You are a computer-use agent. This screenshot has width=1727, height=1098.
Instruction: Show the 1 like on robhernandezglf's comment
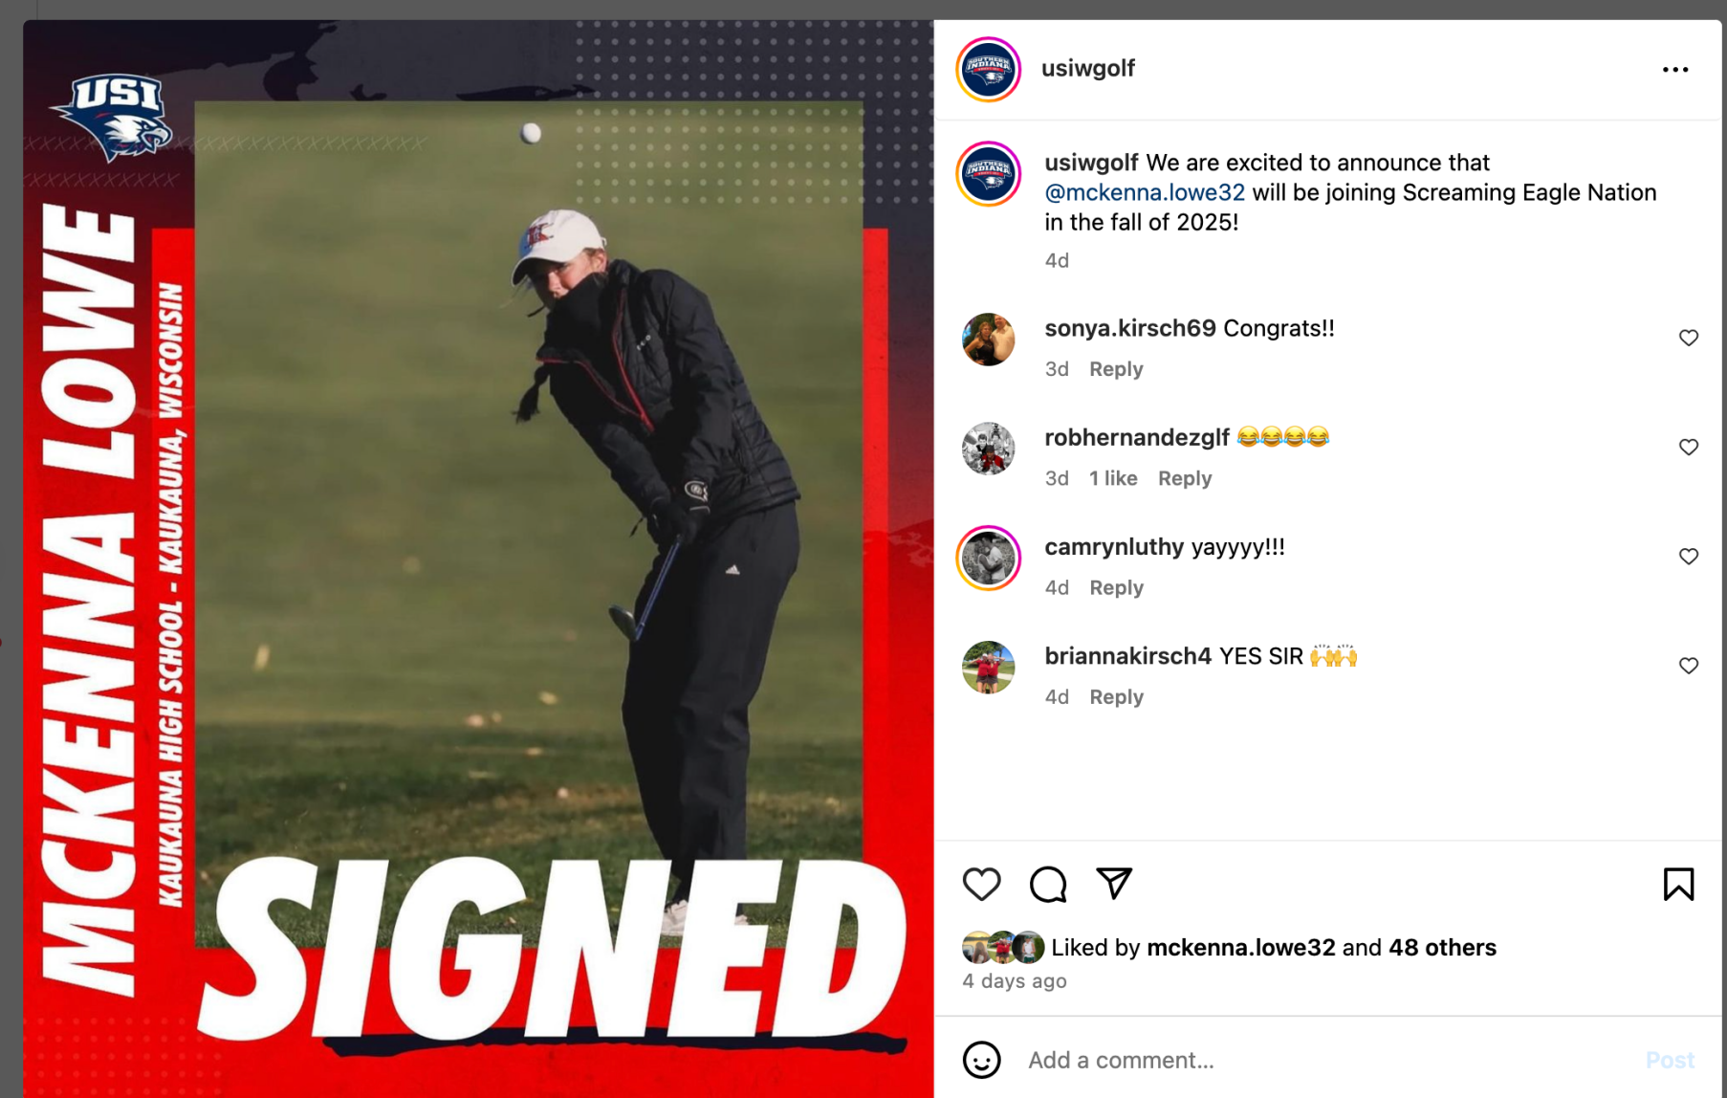[x=1113, y=478]
